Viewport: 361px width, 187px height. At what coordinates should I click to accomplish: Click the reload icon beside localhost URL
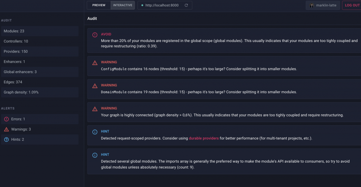(186, 5)
